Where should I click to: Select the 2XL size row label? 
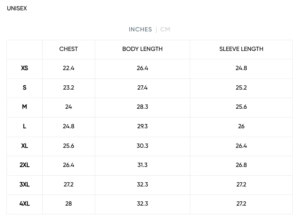tap(25, 165)
